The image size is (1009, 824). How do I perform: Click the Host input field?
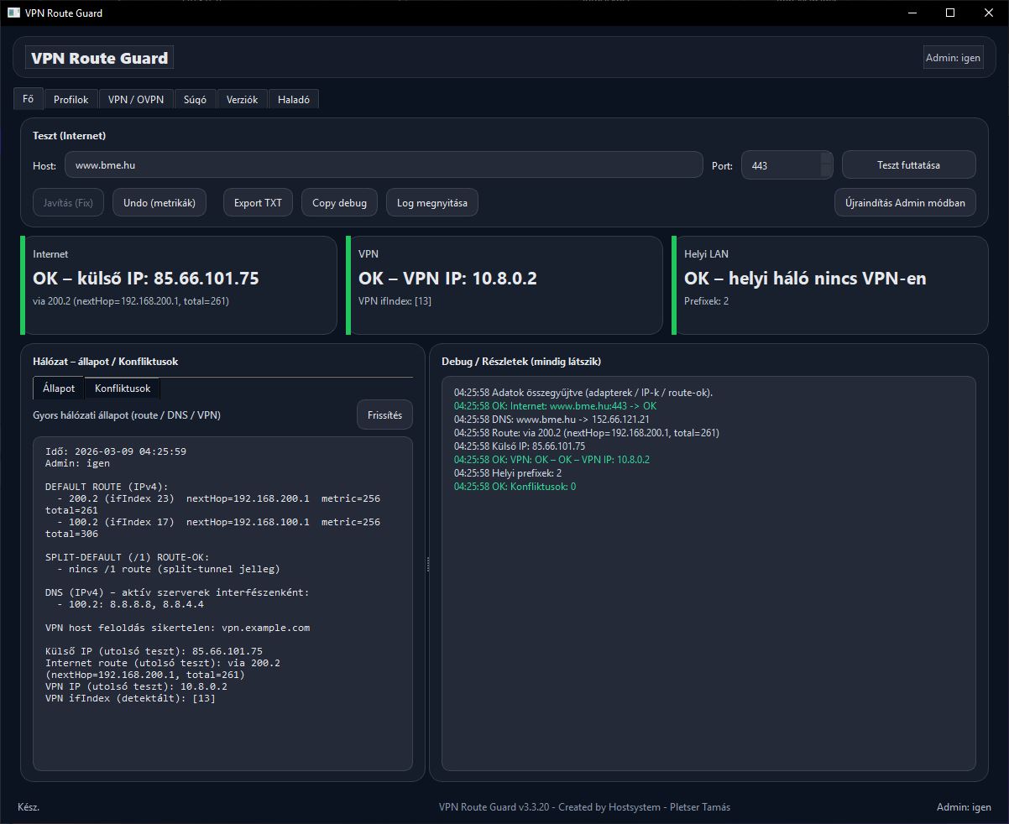(383, 165)
